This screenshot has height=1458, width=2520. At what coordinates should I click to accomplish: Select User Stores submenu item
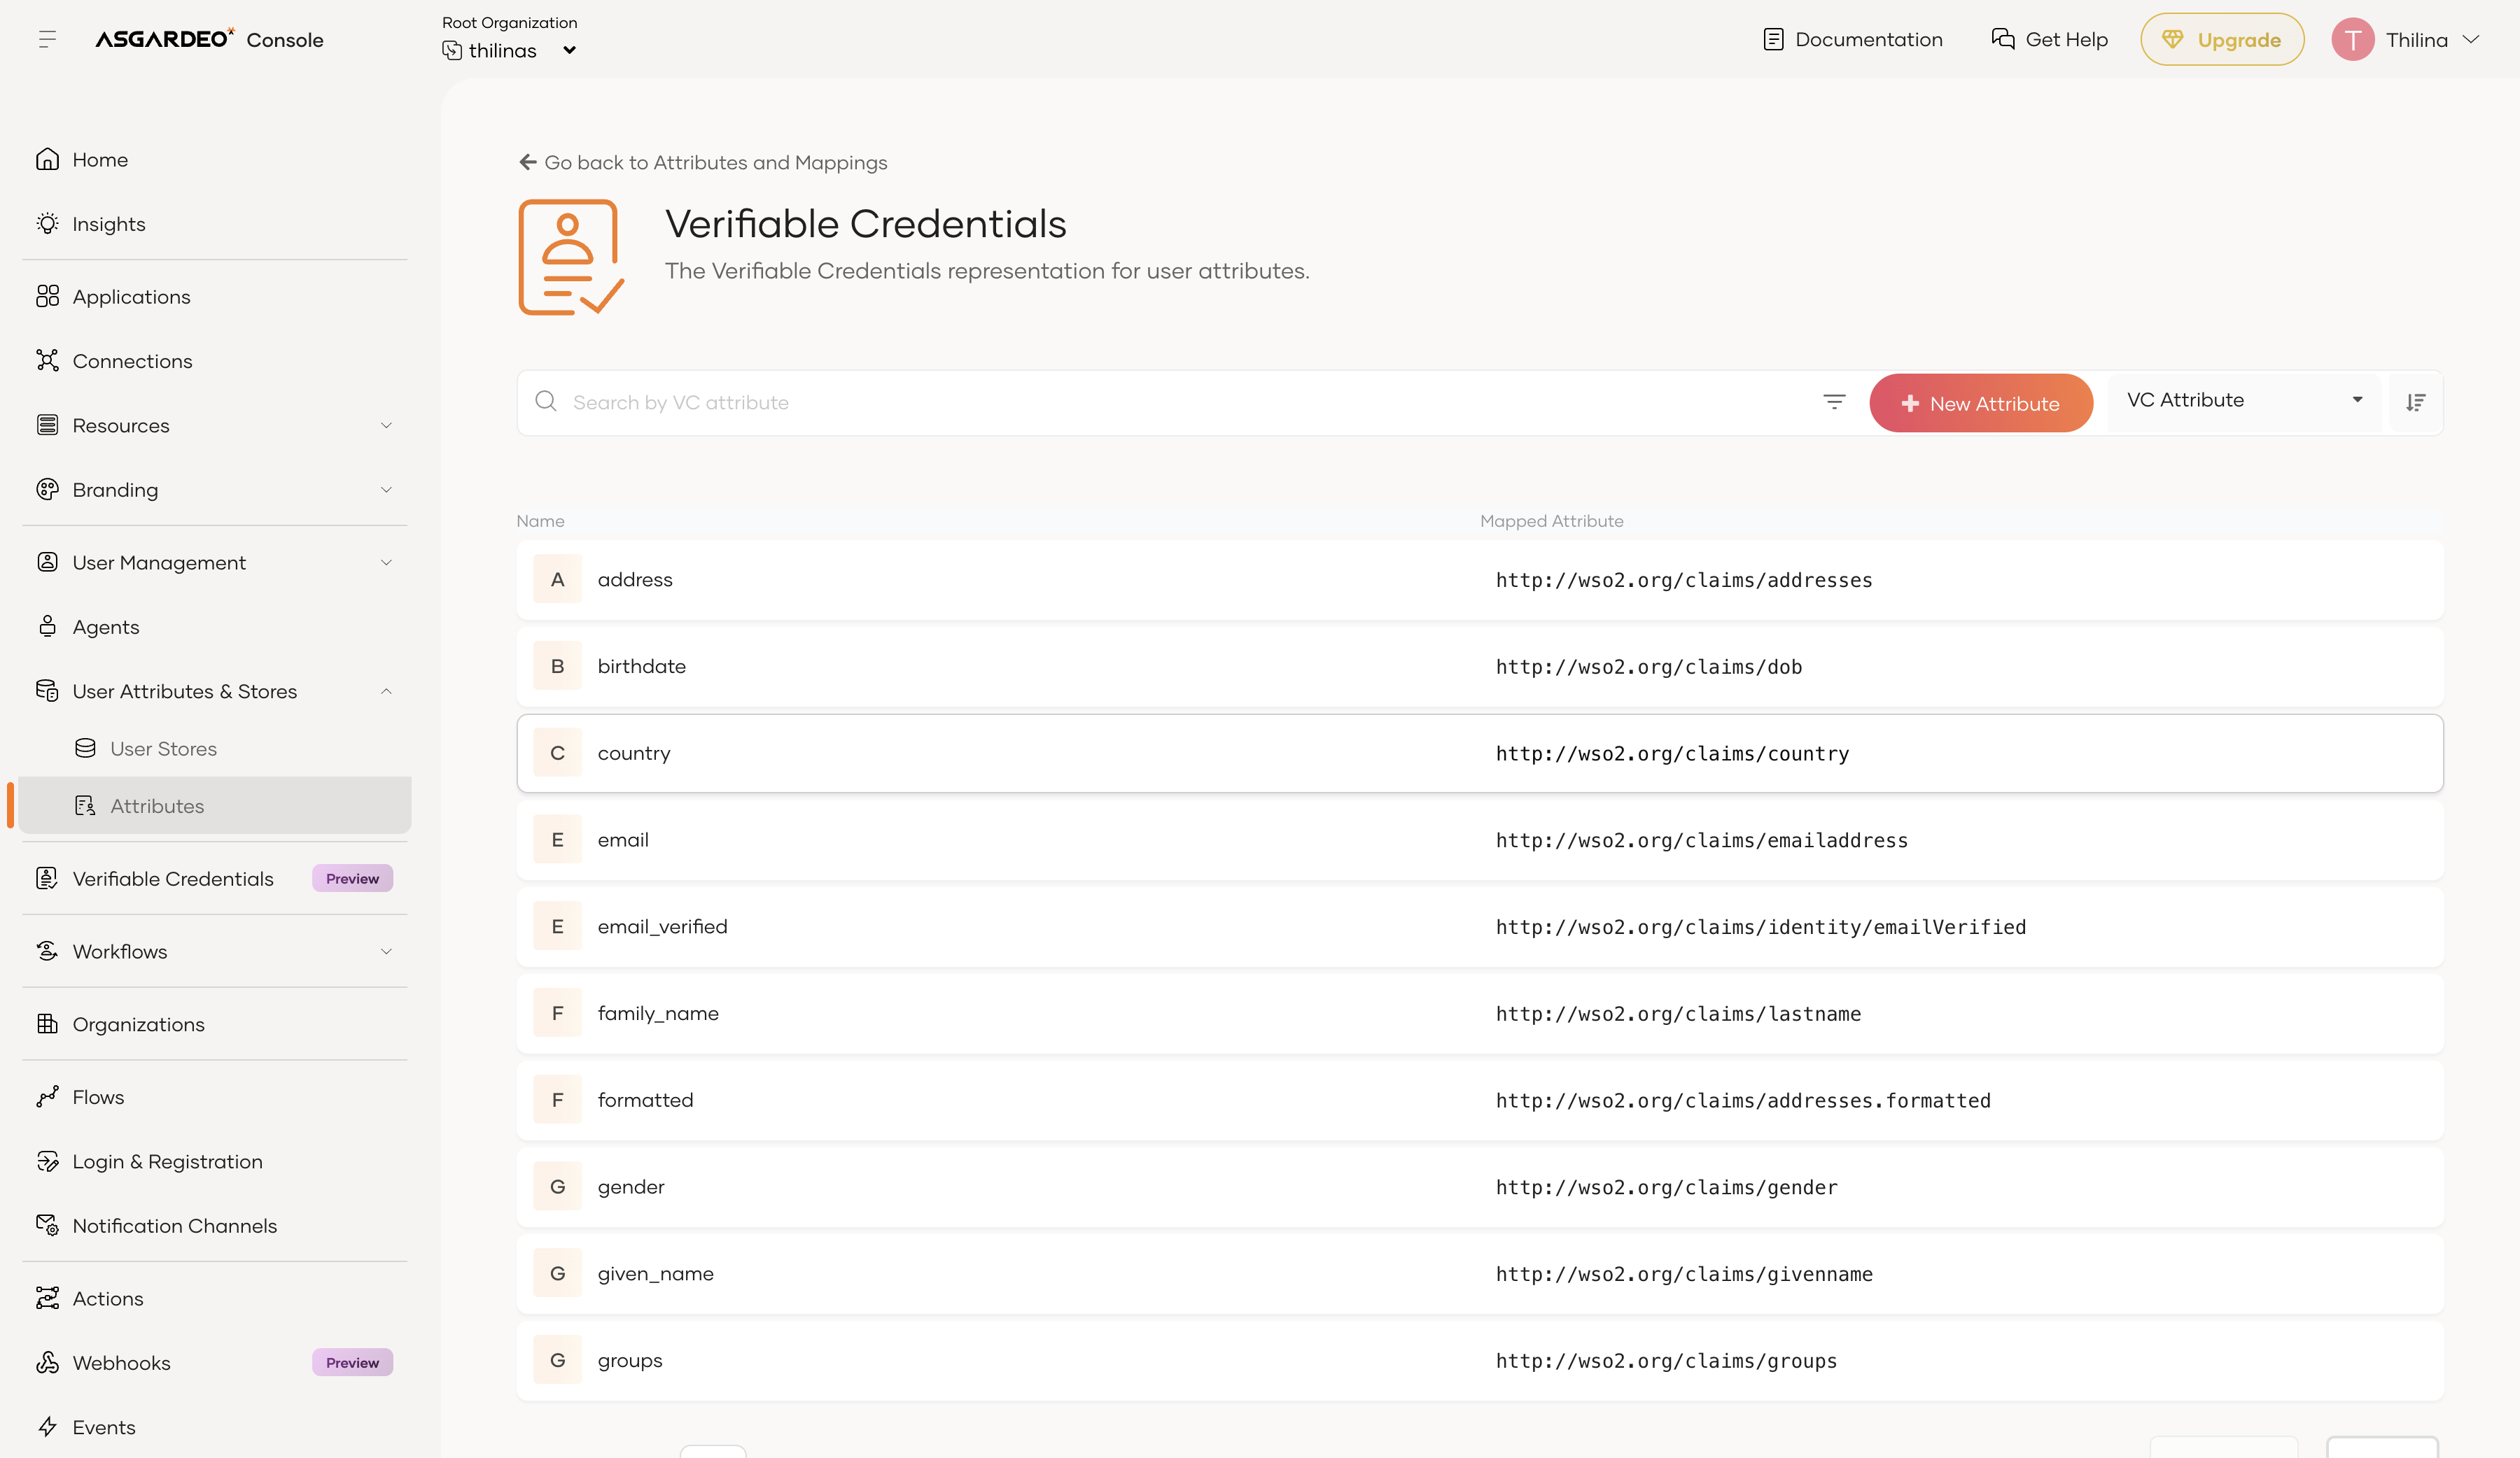tap(163, 749)
